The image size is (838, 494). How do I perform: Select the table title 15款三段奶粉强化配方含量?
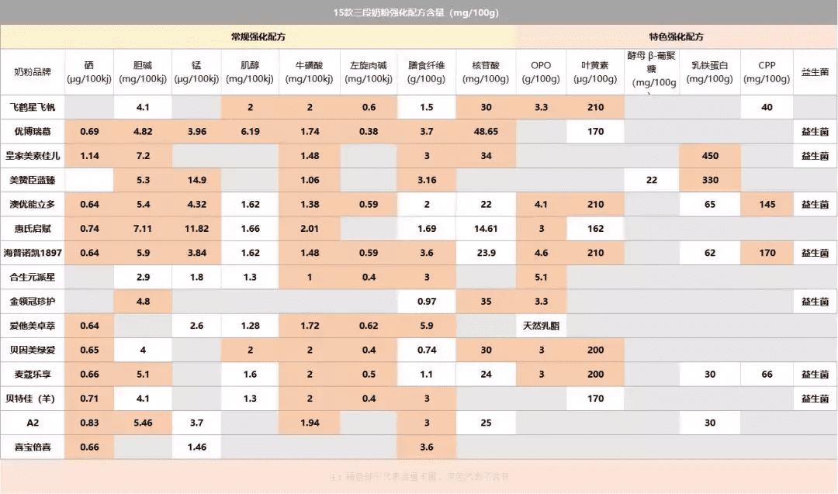(416, 12)
